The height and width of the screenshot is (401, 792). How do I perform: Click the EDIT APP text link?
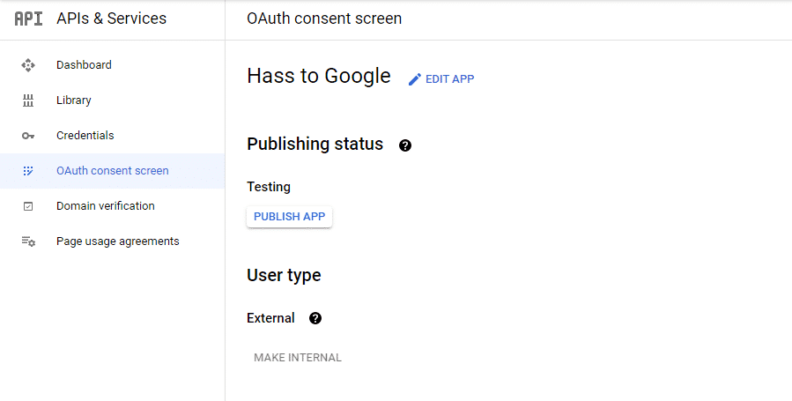pos(449,79)
